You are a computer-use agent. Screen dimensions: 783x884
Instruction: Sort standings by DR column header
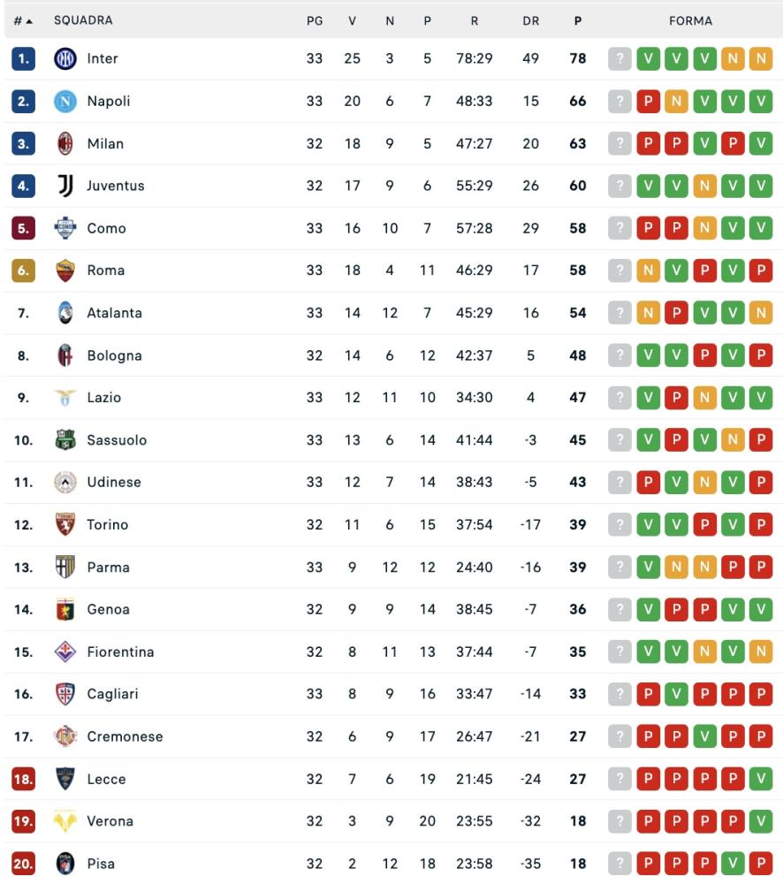[530, 20]
